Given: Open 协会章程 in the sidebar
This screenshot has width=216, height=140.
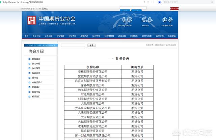Looking at the screenshot, I should click(x=36, y=64).
